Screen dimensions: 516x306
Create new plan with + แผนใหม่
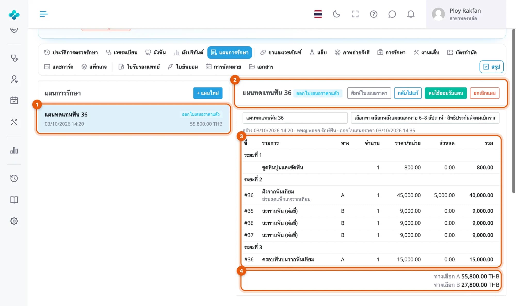208,93
